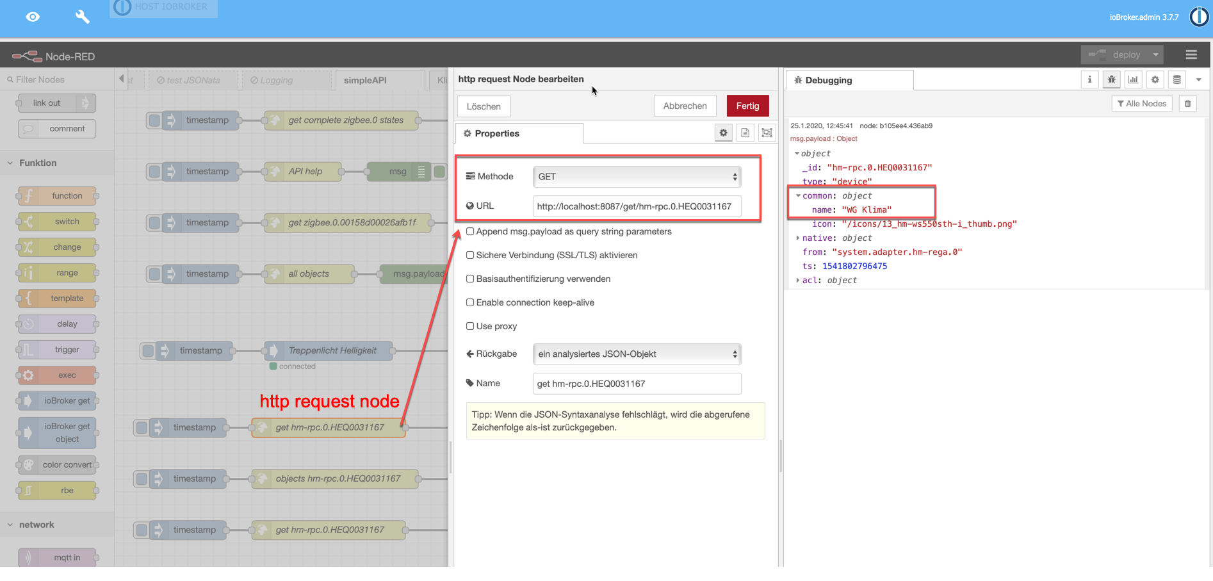The image size is (1213, 581).
Task: Select the ioBroker get node in palette
Action: pos(58,401)
